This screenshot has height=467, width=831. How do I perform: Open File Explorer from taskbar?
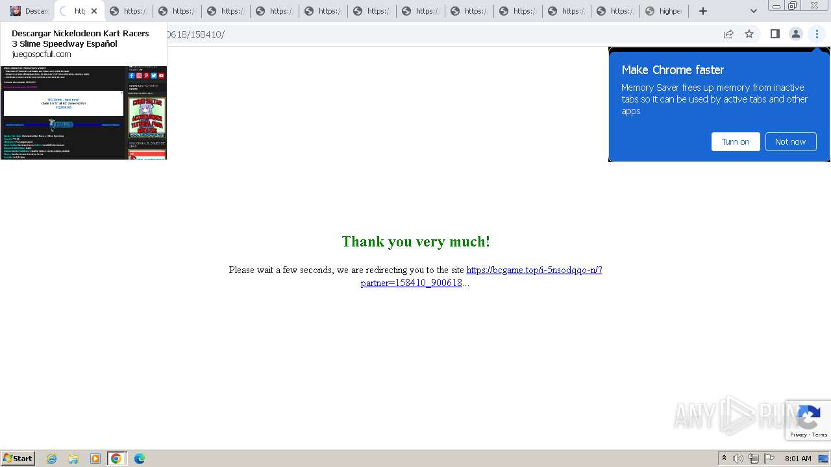[x=73, y=459]
